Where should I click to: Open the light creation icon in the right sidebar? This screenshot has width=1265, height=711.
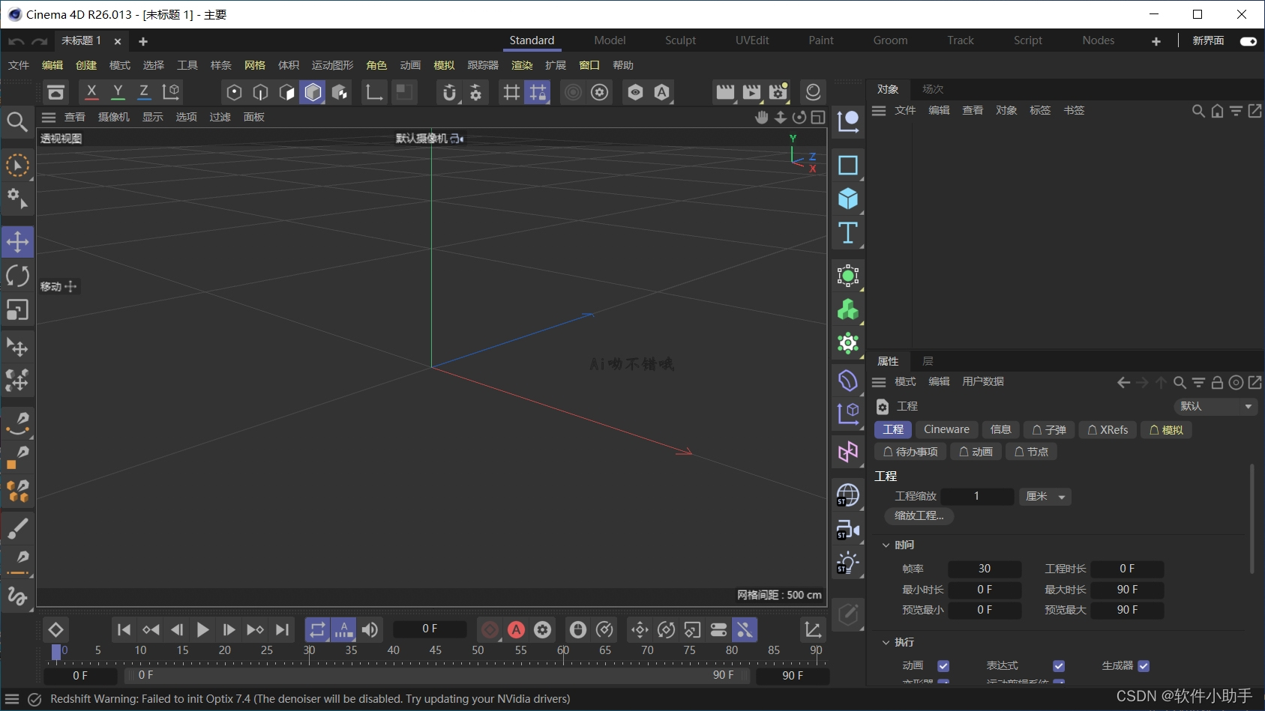coord(847,563)
